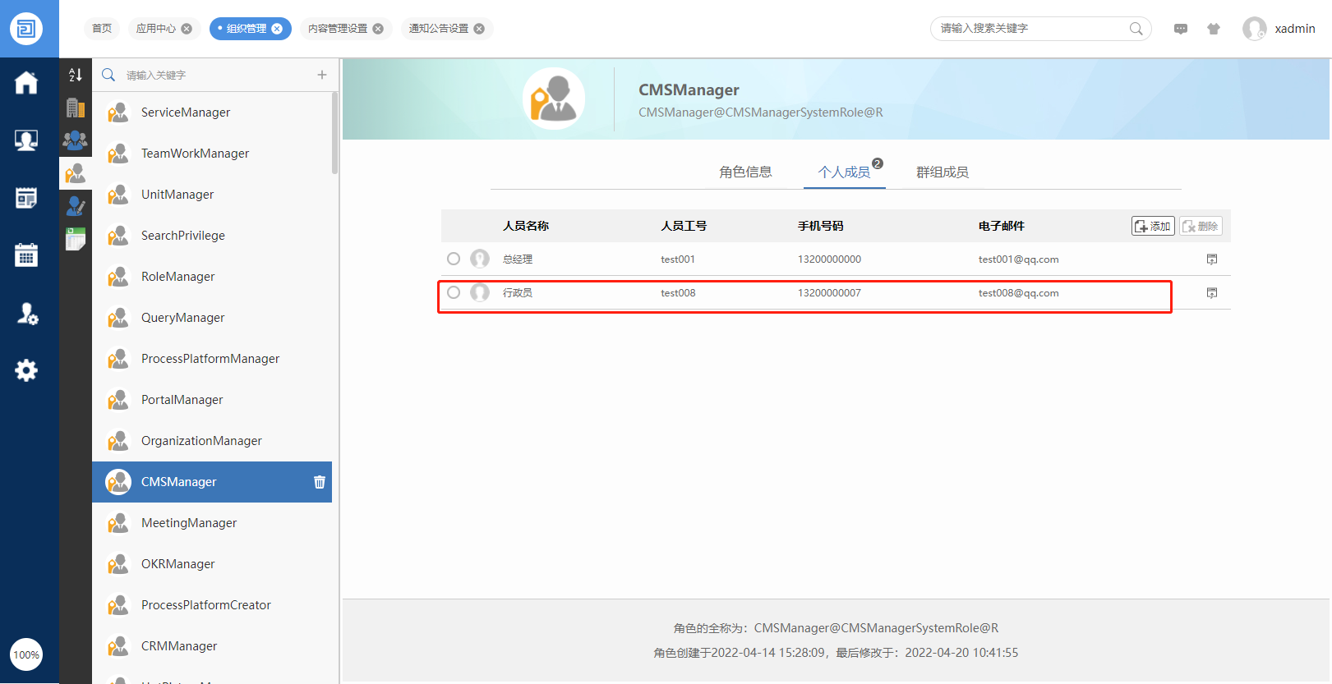Select the TeamWorkManager role
Viewport: 1332px width, 684px height.
pyautogui.click(x=212, y=154)
